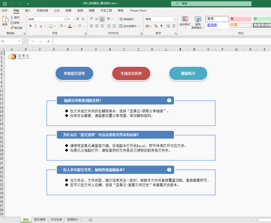The width and height of the screenshot is (271, 223).
Task: Click accounting number format icon
Action: point(147,26)
